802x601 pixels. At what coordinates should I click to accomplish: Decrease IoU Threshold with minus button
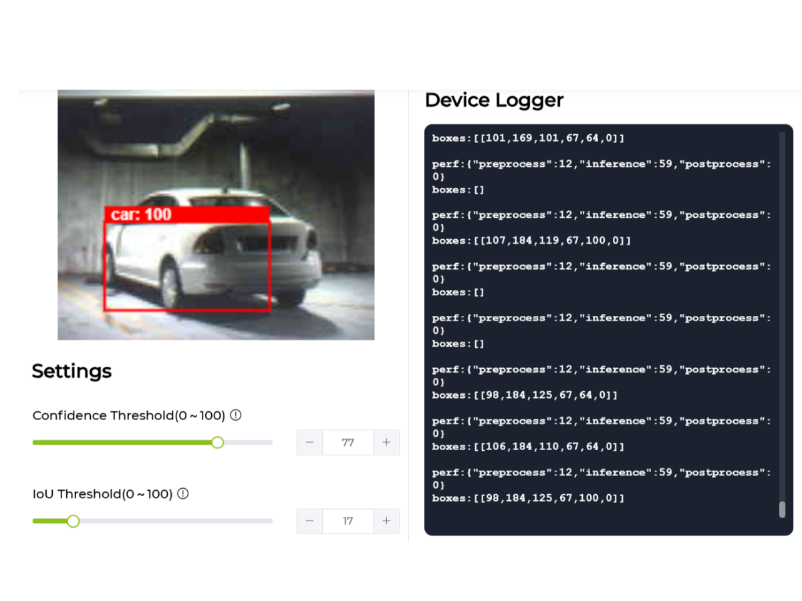pos(309,521)
